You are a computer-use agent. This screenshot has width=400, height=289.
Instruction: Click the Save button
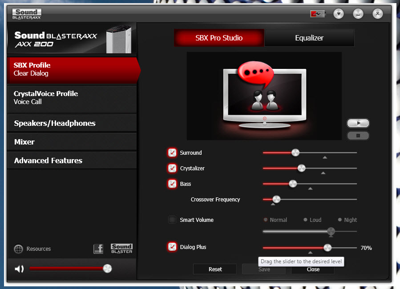coord(264,269)
